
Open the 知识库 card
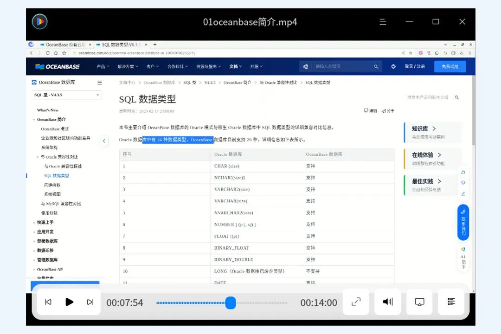pos(433,132)
